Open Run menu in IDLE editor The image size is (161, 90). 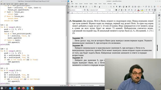(x=12, y=4)
